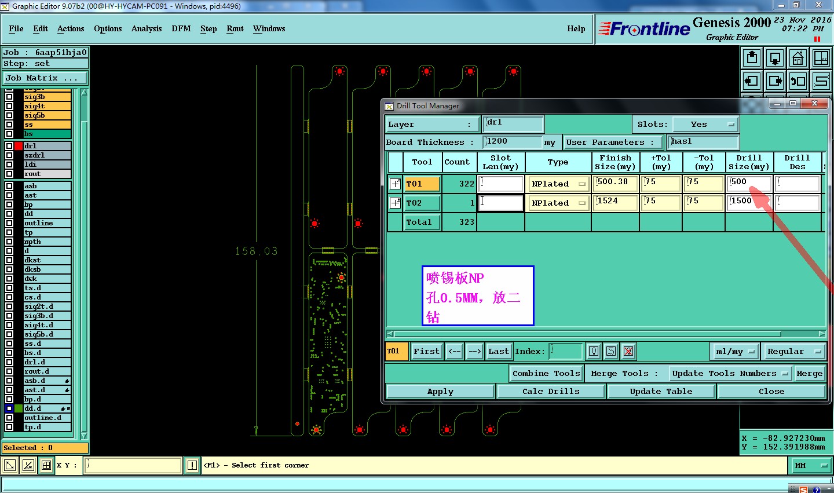Open the Rout menu
The width and height of the screenshot is (834, 493).
(235, 28)
